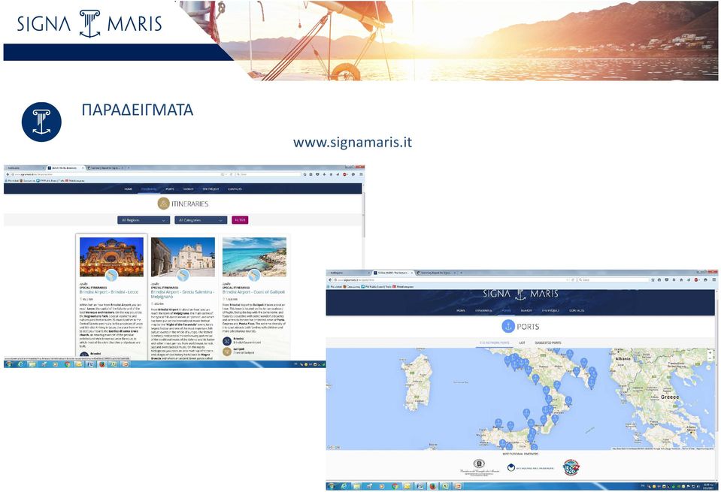Click the home icon in the Ports browser toolbar
Screen dimensions: 721x492
[681, 279]
